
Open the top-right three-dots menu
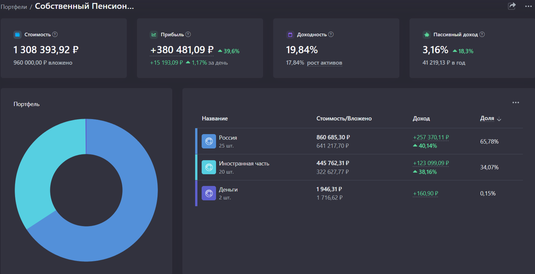[x=529, y=6]
